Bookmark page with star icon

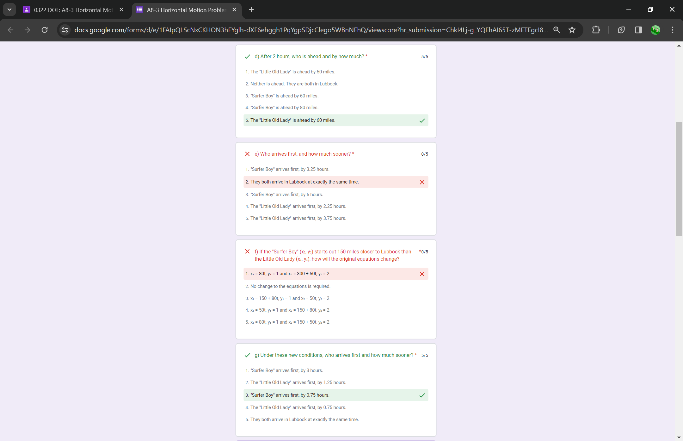coord(572,30)
